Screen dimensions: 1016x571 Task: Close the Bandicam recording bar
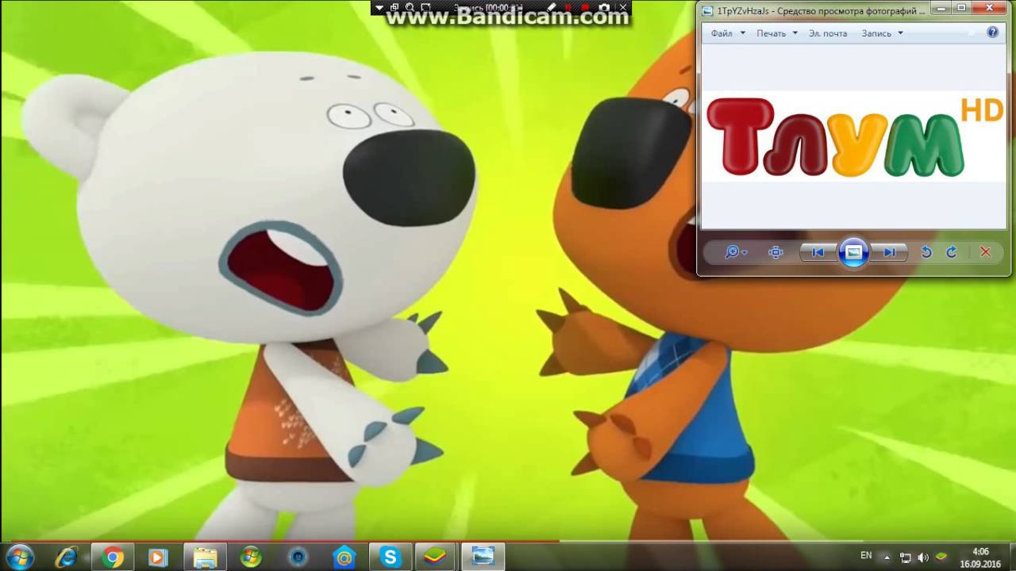[623, 8]
